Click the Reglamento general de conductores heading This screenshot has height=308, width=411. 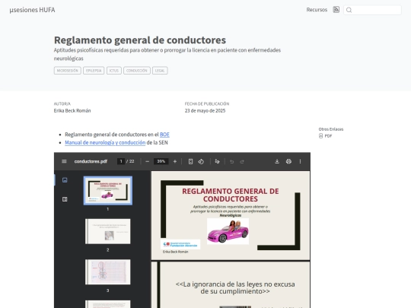click(140, 40)
